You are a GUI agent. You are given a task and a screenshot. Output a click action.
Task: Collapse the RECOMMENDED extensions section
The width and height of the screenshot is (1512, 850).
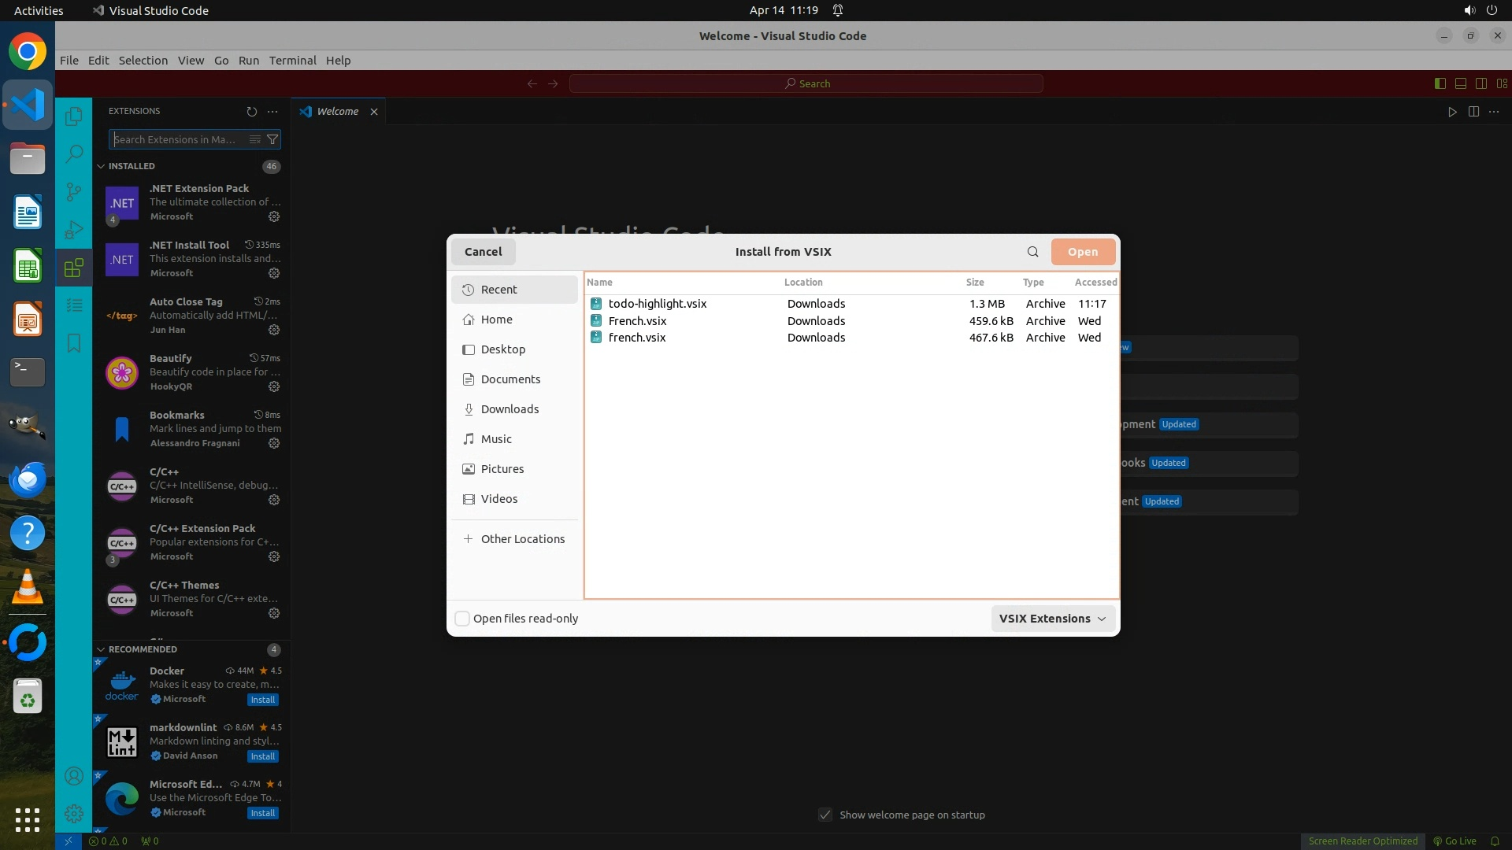[x=101, y=649]
